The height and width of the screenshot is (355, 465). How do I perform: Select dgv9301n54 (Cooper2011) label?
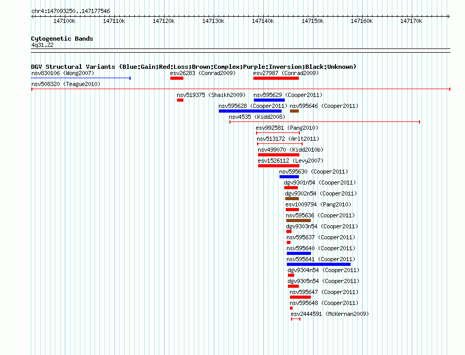[x=320, y=182]
